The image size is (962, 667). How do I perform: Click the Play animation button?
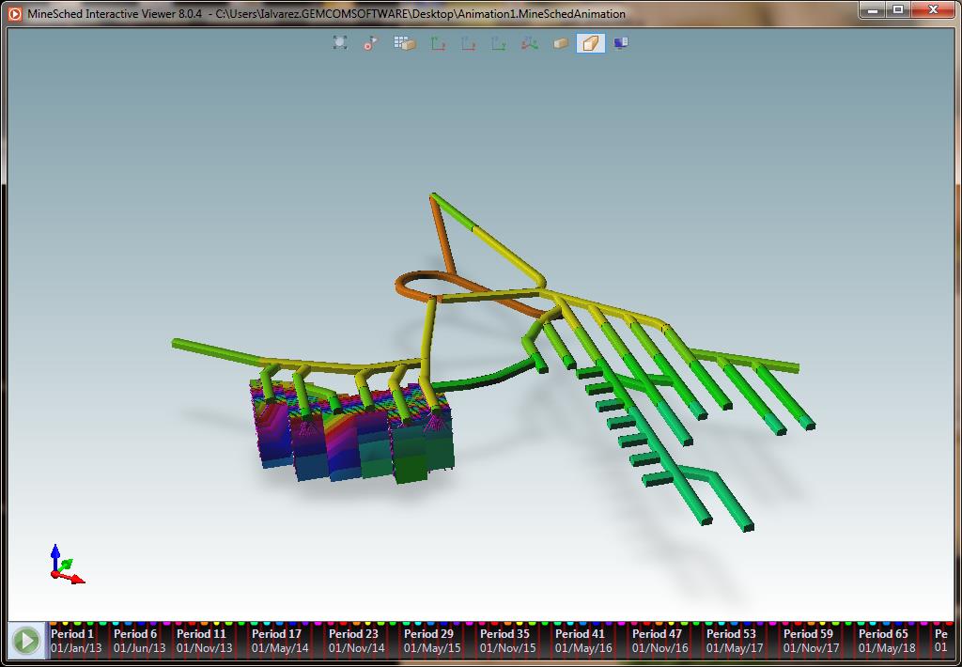point(25,640)
